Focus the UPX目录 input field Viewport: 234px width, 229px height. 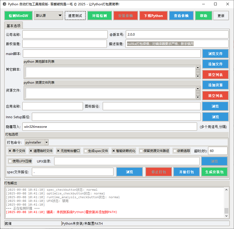point(127,161)
